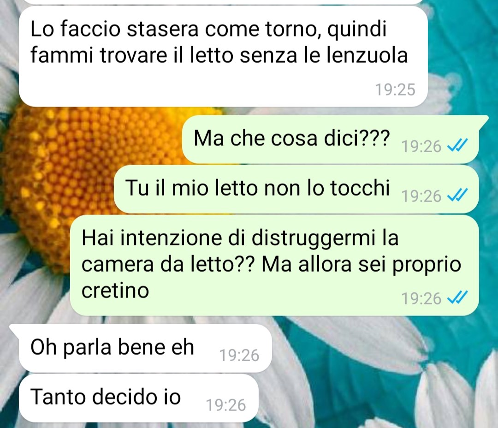
Task: Click read-receipt checkmarks on 'Ma che cosa dici???'
Action: (x=457, y=146)
